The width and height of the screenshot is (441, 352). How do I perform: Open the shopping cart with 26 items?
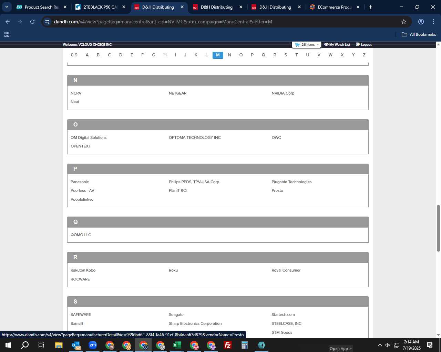click(x=306, y=44)
